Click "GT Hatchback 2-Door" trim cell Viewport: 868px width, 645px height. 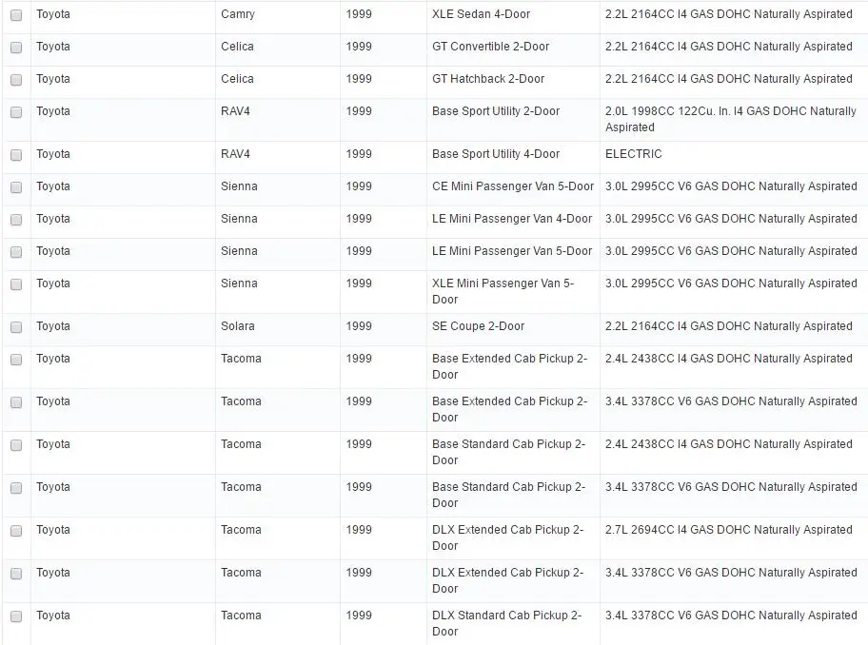487,79
